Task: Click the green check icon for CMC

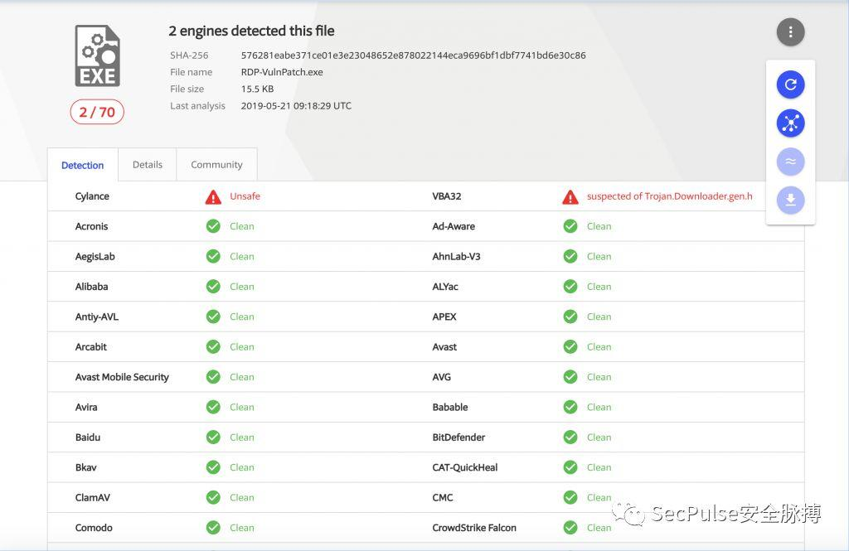Action: (570, 497)
